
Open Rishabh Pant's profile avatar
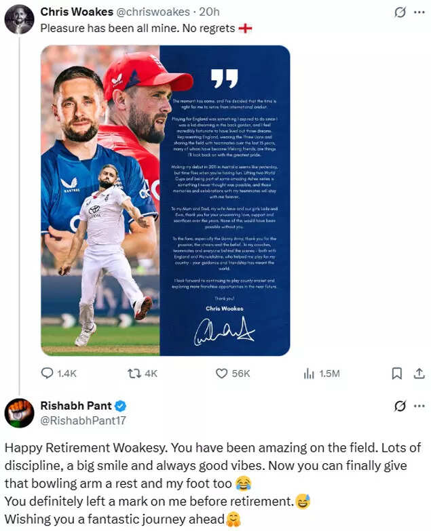click(x=19, y=412)
